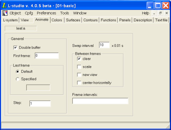
Task: Click the Frame intervals input field
Action: 100,101
